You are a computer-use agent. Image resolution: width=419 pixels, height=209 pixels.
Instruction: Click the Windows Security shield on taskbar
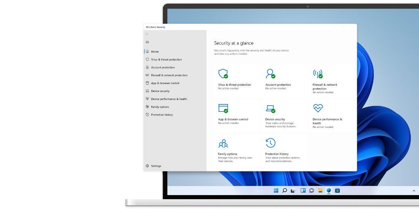click(329, 190)
